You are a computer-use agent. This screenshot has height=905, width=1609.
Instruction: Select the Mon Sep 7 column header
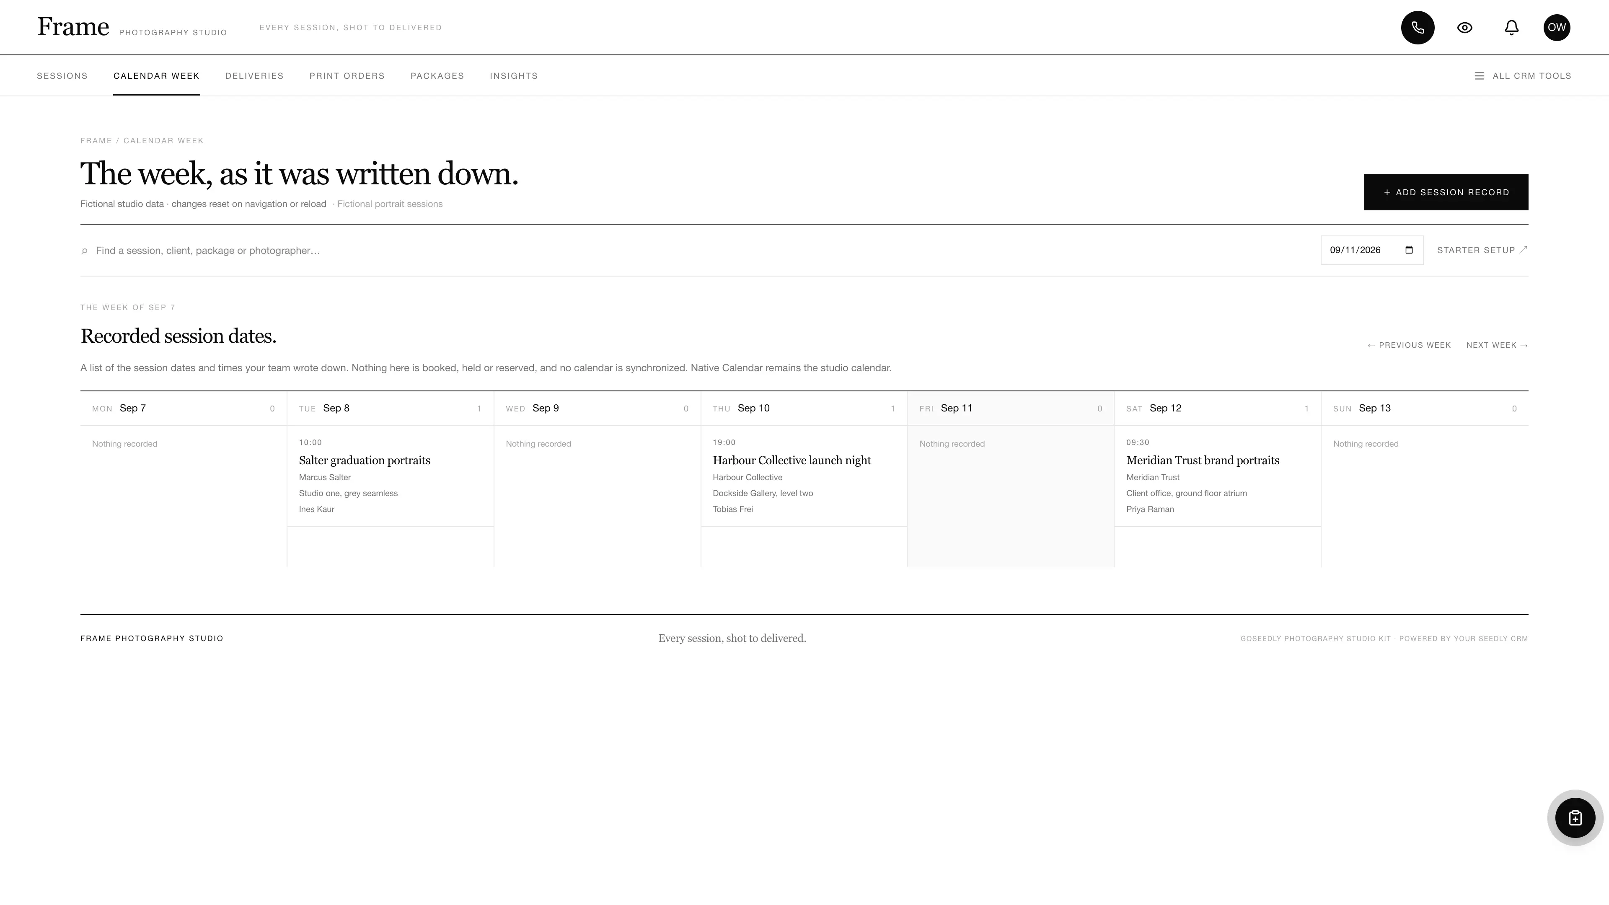click(183, 409)
